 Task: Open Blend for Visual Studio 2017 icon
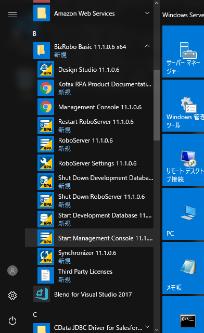click(x=42, y=294)
